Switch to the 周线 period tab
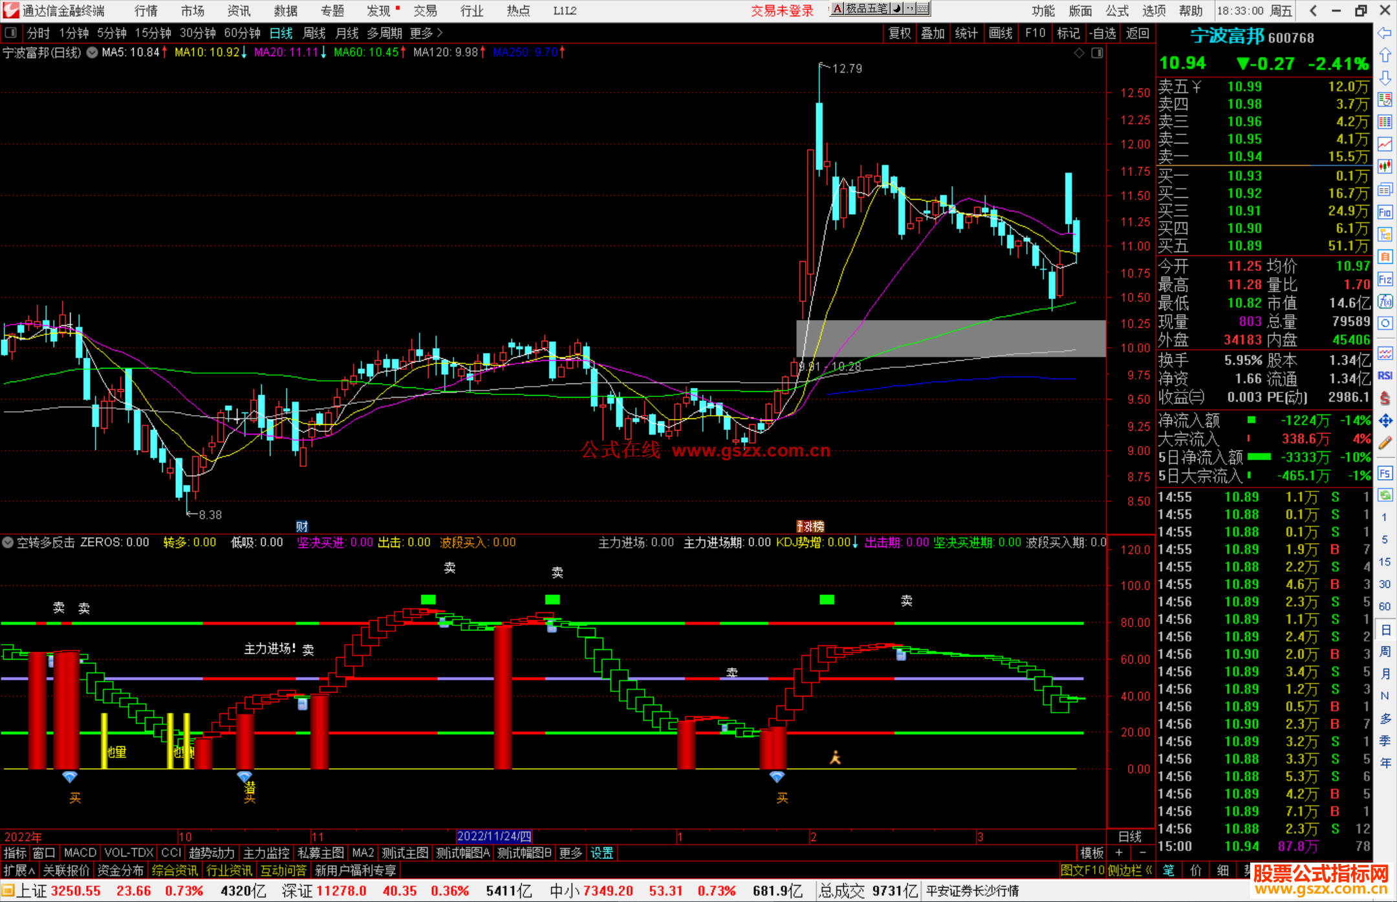 314,33
